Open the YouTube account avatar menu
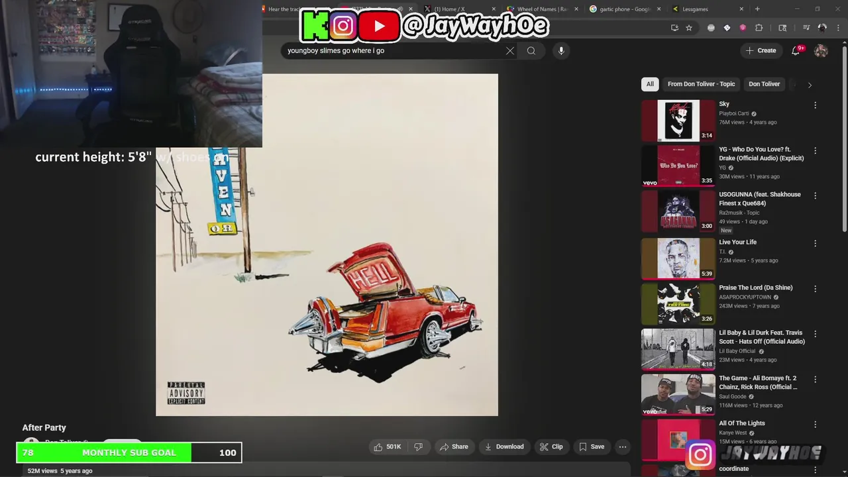 (821, 50)
